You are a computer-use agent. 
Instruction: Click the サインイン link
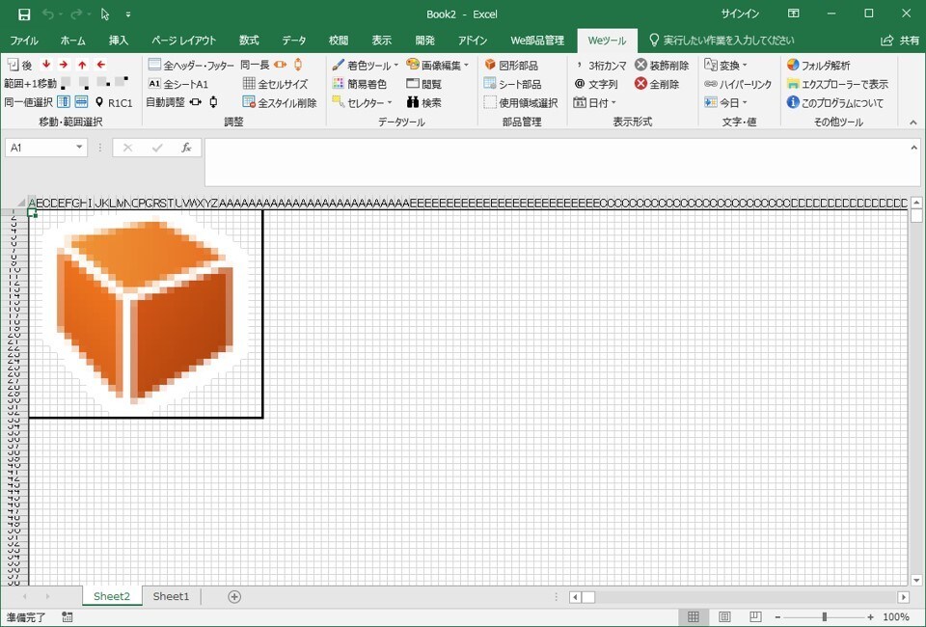[740, 14]
